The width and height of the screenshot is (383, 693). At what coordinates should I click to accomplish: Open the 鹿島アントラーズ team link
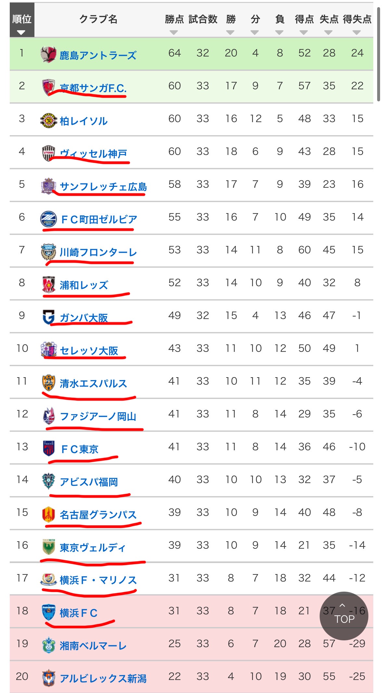coord(98,55)
